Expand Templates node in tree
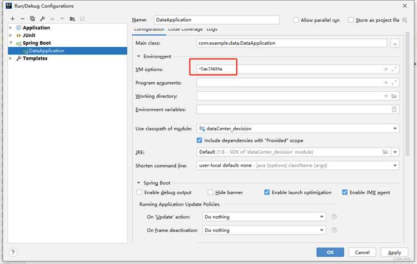Screen dimensions: 417x264 (x=11, y=58)
